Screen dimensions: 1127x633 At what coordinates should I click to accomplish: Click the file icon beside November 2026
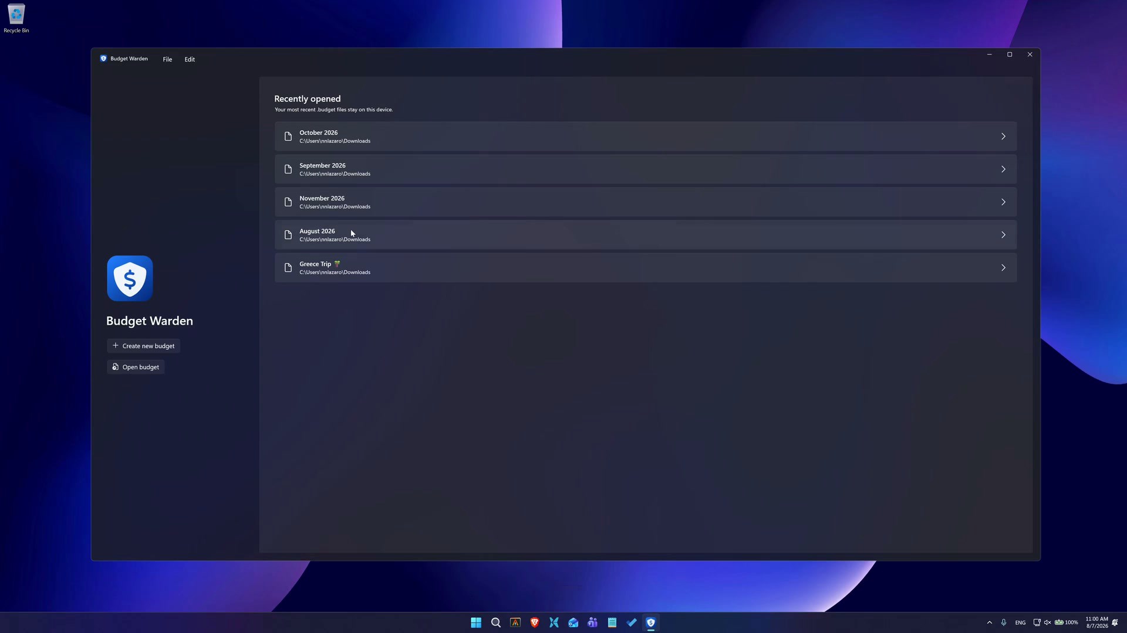coord(288,202)
